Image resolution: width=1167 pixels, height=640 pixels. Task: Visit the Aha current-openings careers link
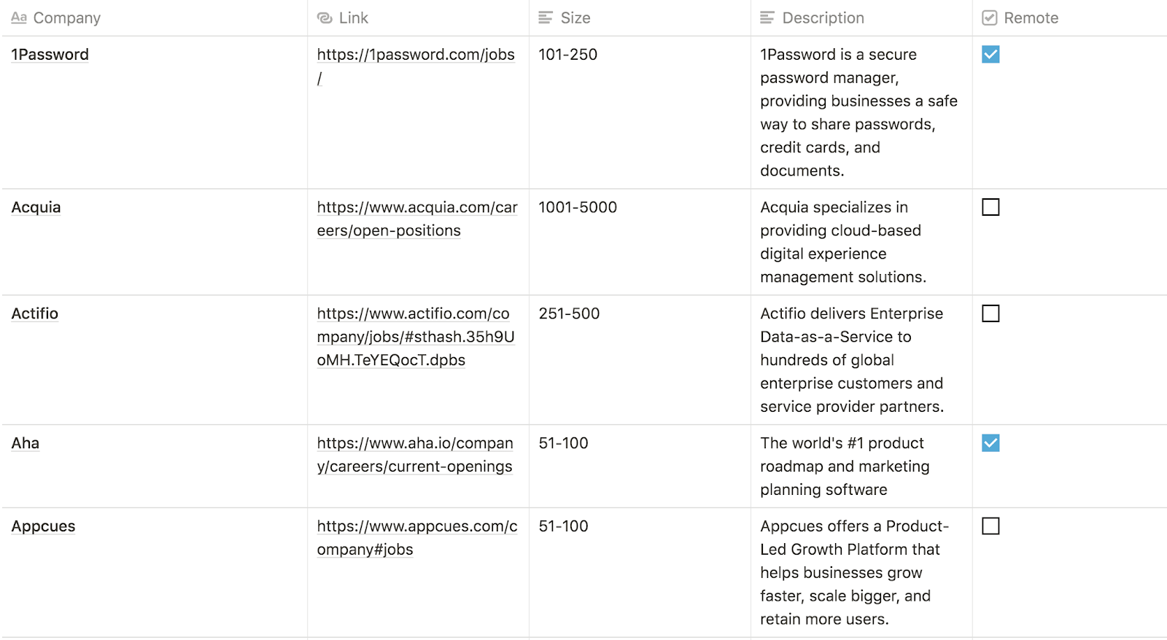coord(414,443)
